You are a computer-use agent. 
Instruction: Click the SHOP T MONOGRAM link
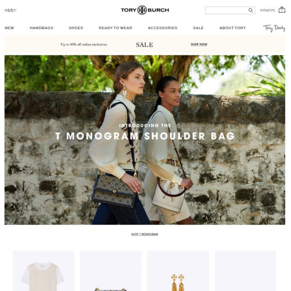145,234
